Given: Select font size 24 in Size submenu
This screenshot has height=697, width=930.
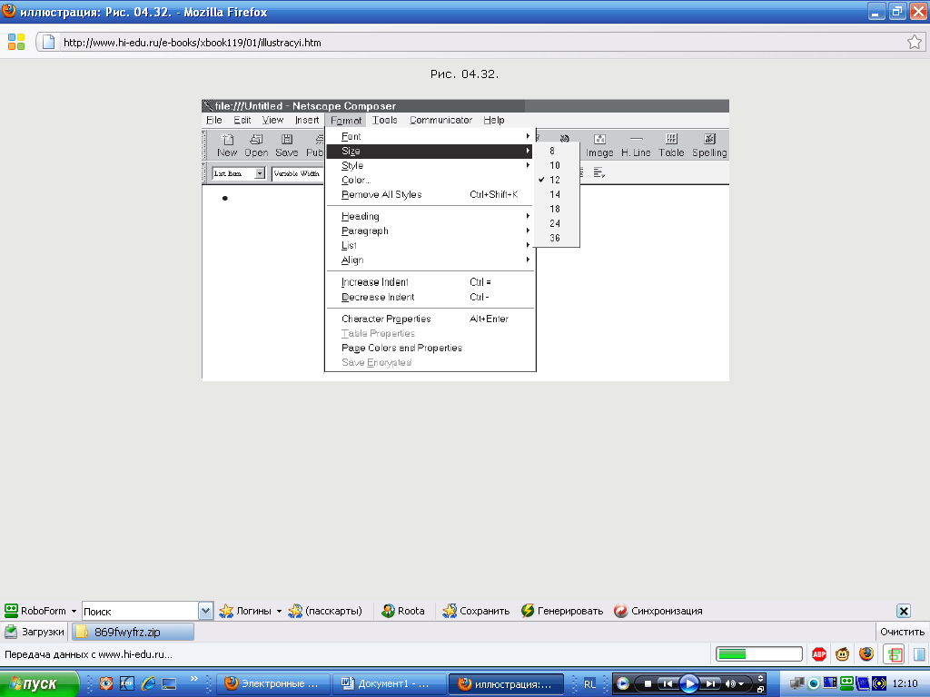Looking at the screenshot, I should pos(556,223).
